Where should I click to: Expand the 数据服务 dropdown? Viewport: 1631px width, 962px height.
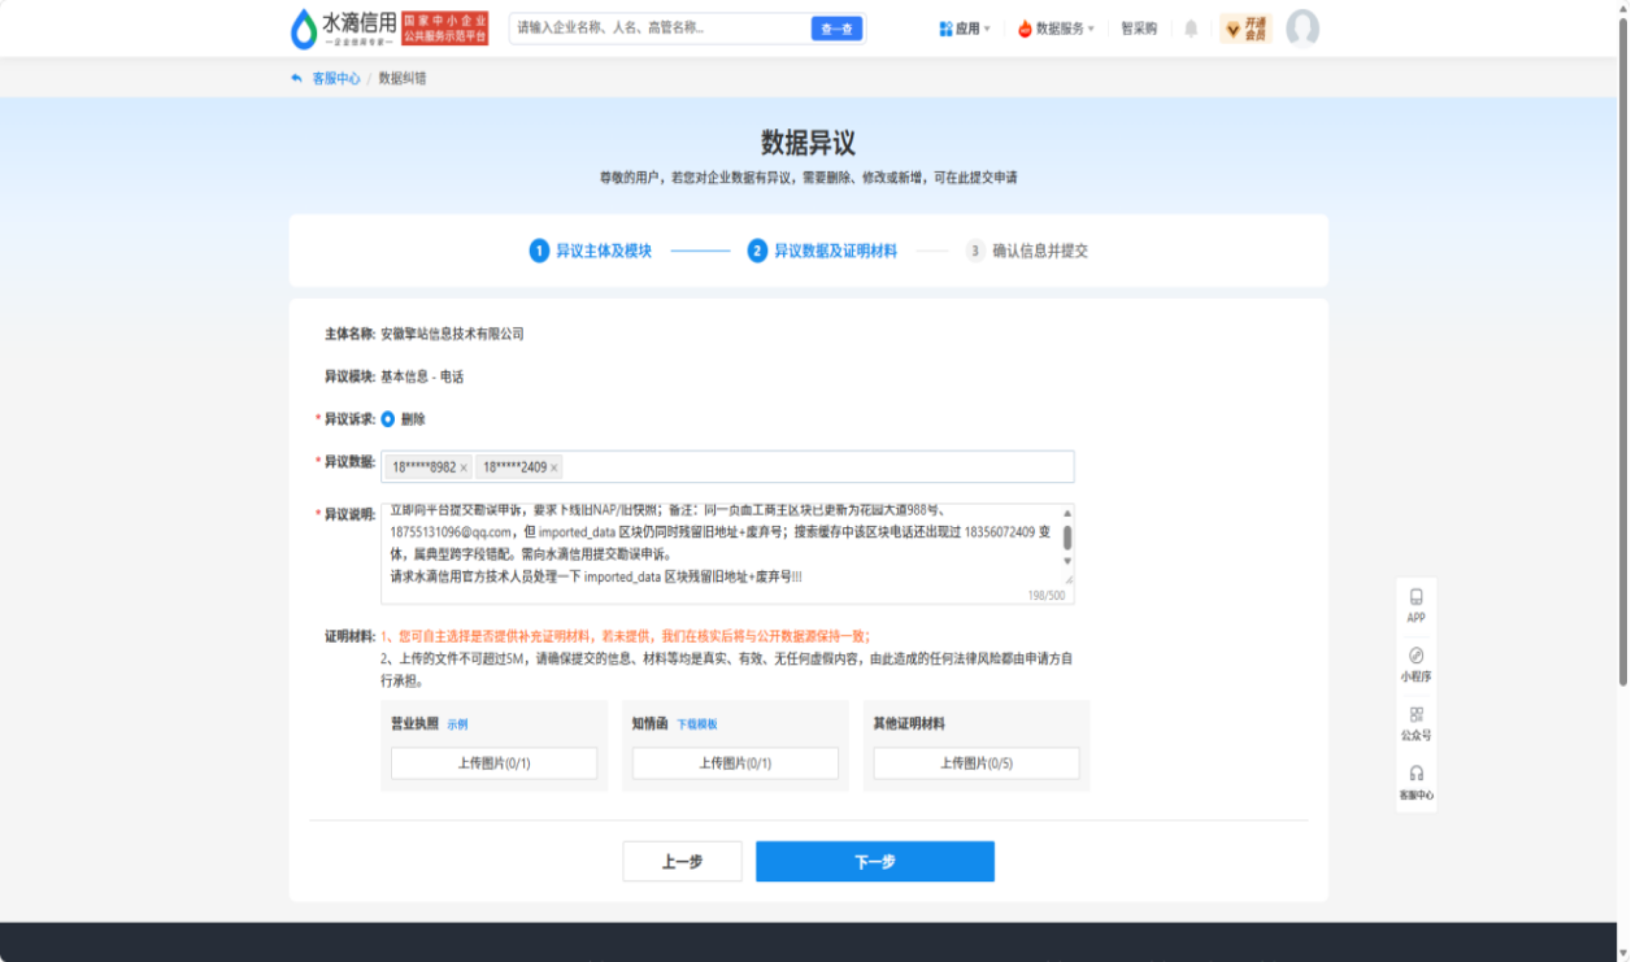1056,29
